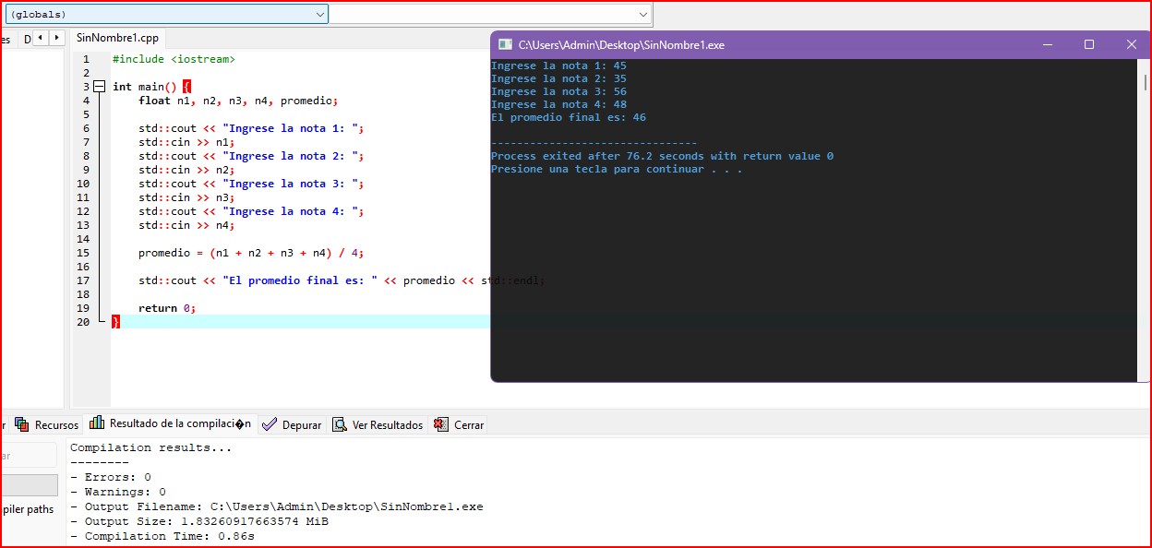The image size is (1152, 548).
Task: Click the Depurar checkmark icon
Action: [x=270, y=424]
